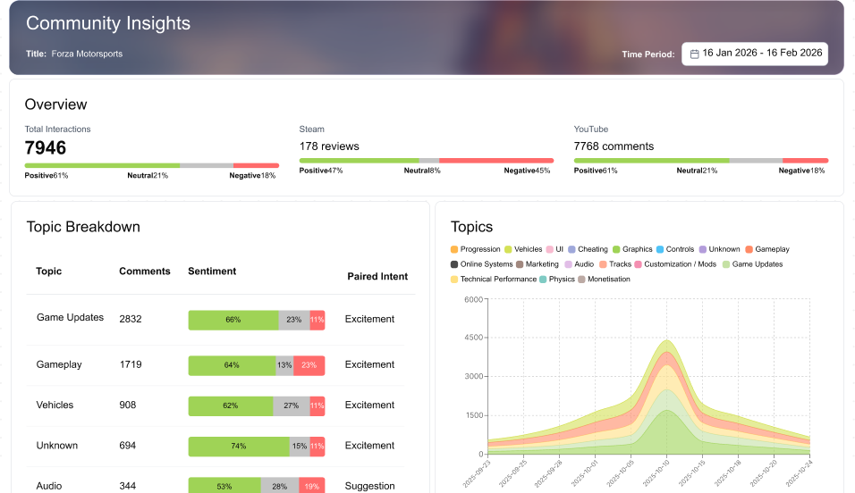Click the Sentiment column header
Screen dimensions: 855x493
tap(212, 272)
